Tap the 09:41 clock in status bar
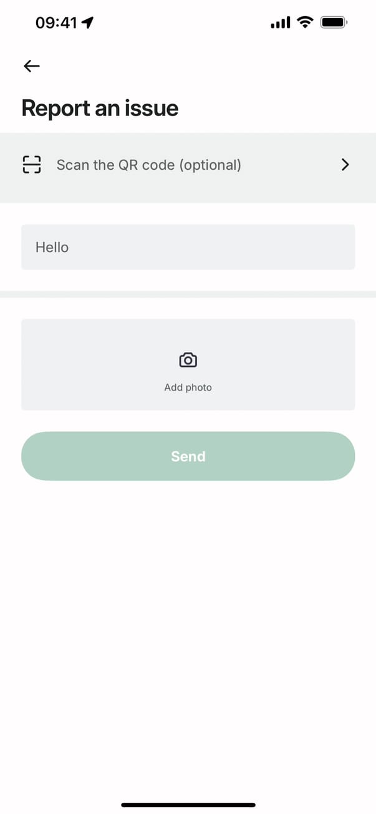 [56, 23]
